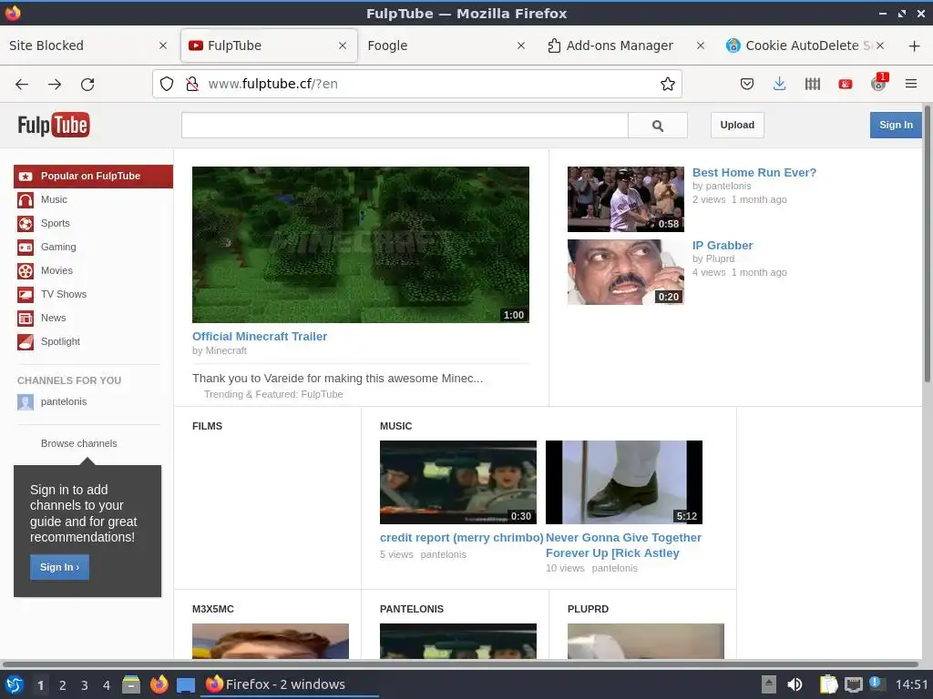Open the clipboard tray icon

pos(828,684)
